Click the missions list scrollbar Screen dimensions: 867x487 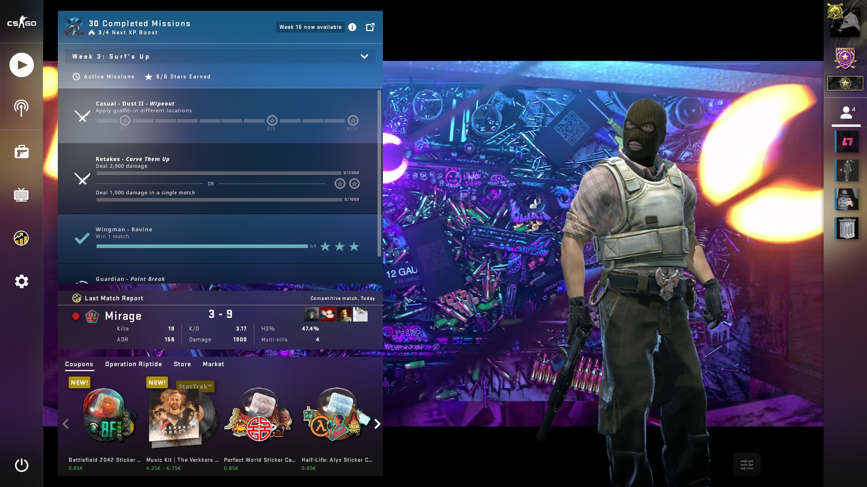(x=379, y=174)
